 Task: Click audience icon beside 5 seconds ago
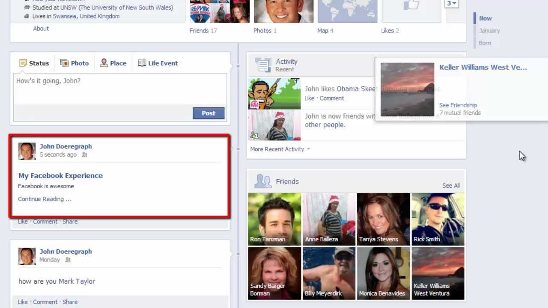tap(84, 155)
